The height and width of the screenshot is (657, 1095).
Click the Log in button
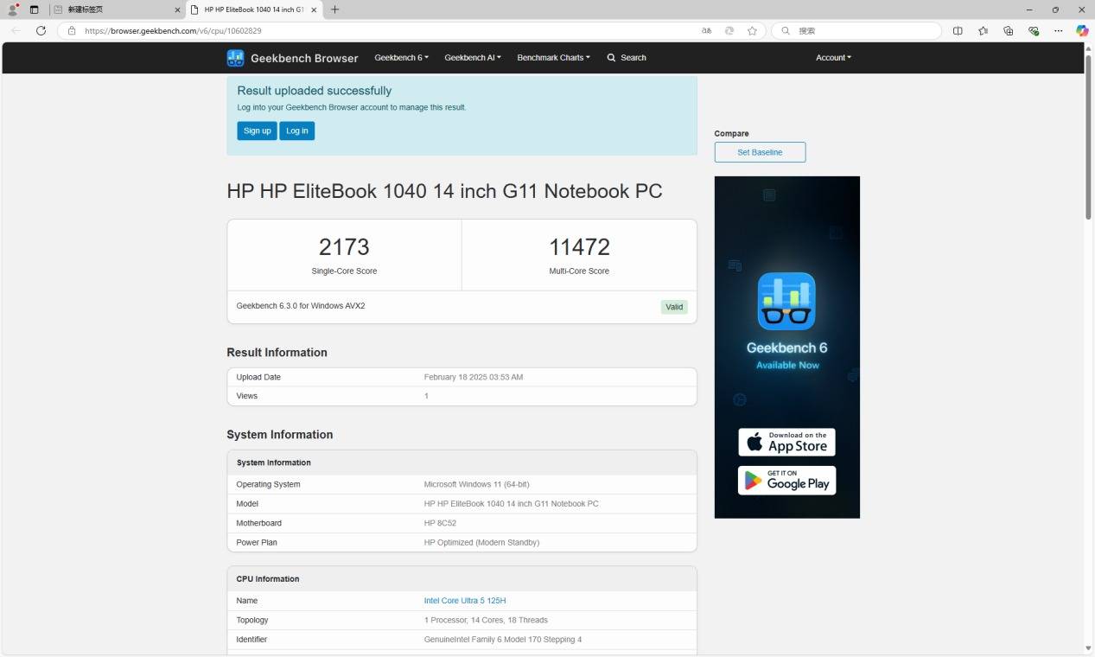(x=296, y=131)
